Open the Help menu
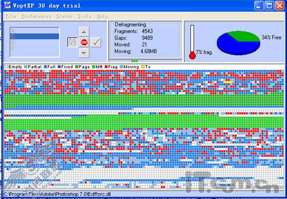 click(102, 16)
